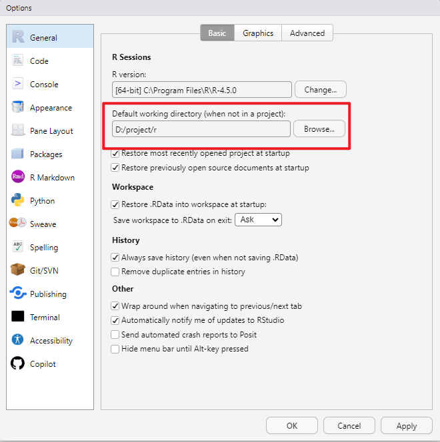Click the Apply button
This screenshot has width=440, height=442.
coord(406,426)
